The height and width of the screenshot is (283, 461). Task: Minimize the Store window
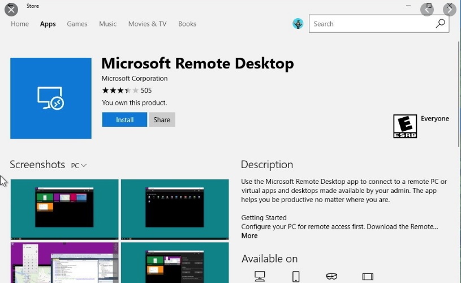(x=408, y=6)
